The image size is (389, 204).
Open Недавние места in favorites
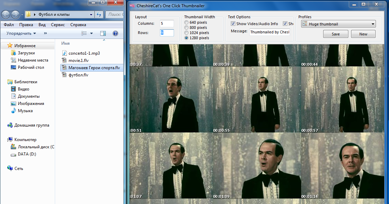tap(33, 60)
